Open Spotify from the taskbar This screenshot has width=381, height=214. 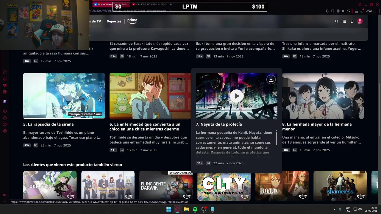(195, 209)
